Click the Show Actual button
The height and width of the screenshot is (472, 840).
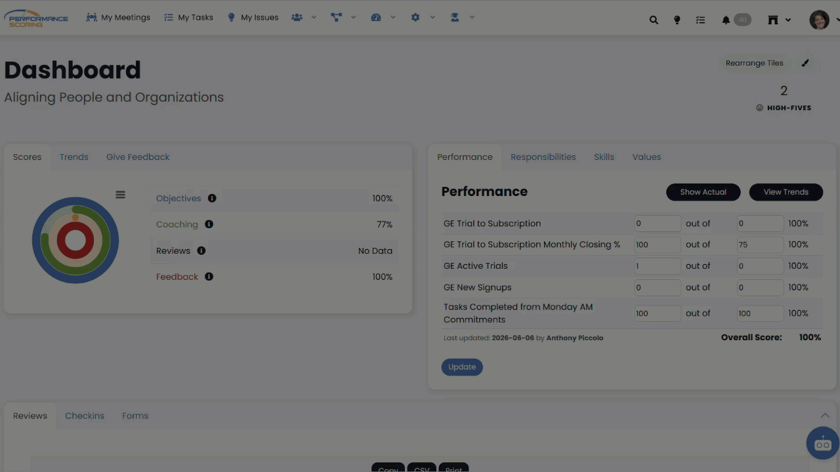click(x=703, y=192)
